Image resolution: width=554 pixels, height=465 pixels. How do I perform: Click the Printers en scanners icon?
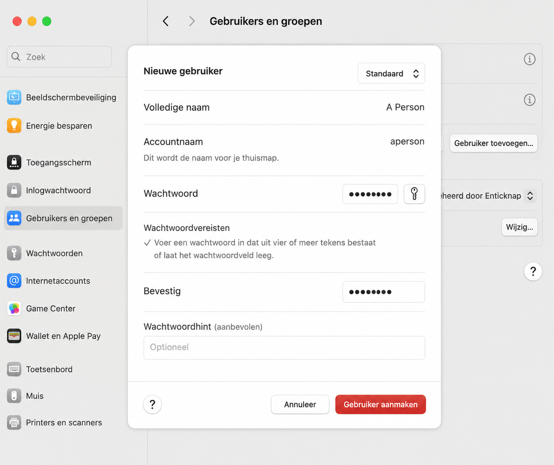point(14,423)
